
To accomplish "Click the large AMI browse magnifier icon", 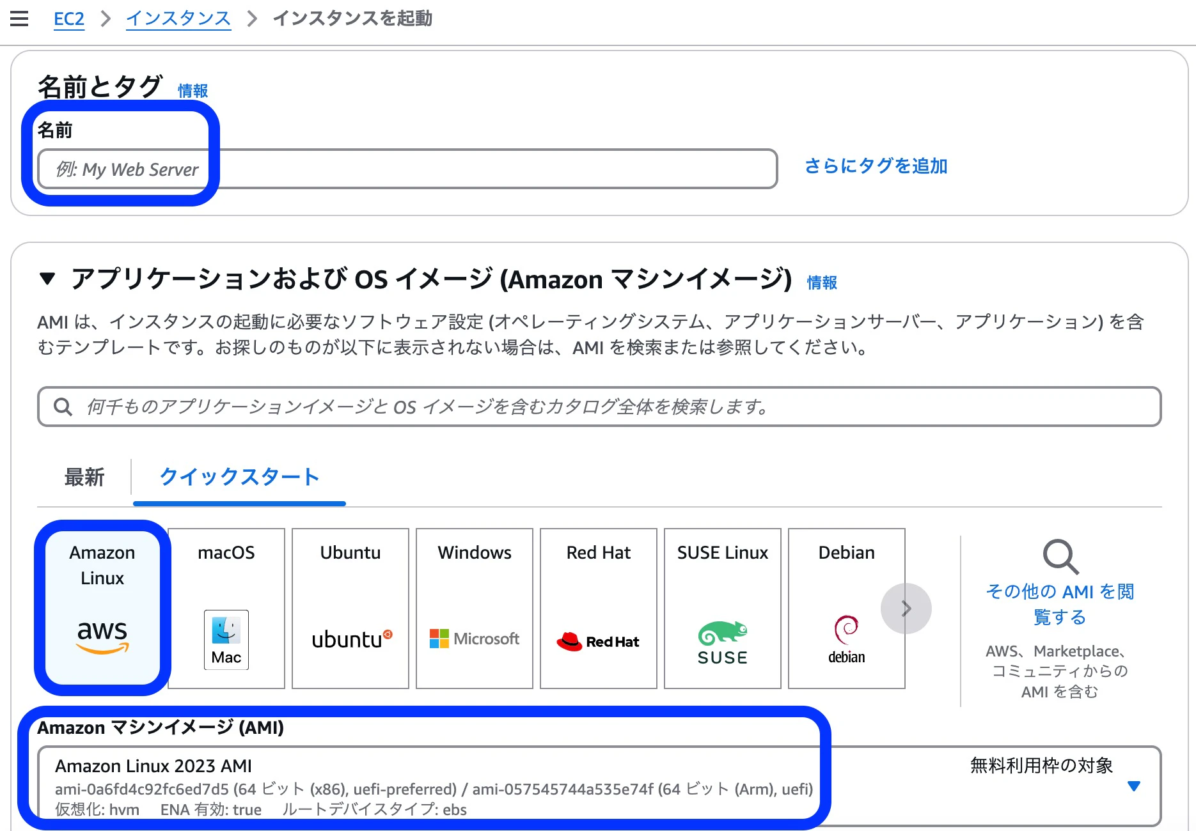I will (x=1060, y=557).
